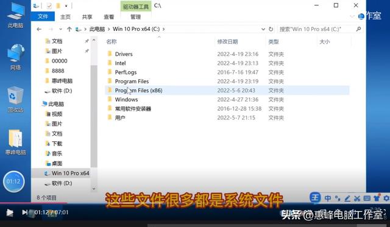Toggle the punctuation mode icon in IME bar

pos(338,198)
